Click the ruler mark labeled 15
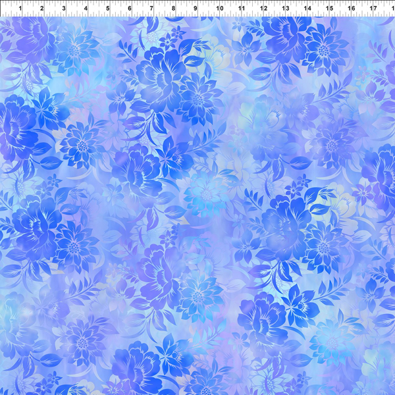The height and width of the screenshot is (395, 395). tap(329, 9)
